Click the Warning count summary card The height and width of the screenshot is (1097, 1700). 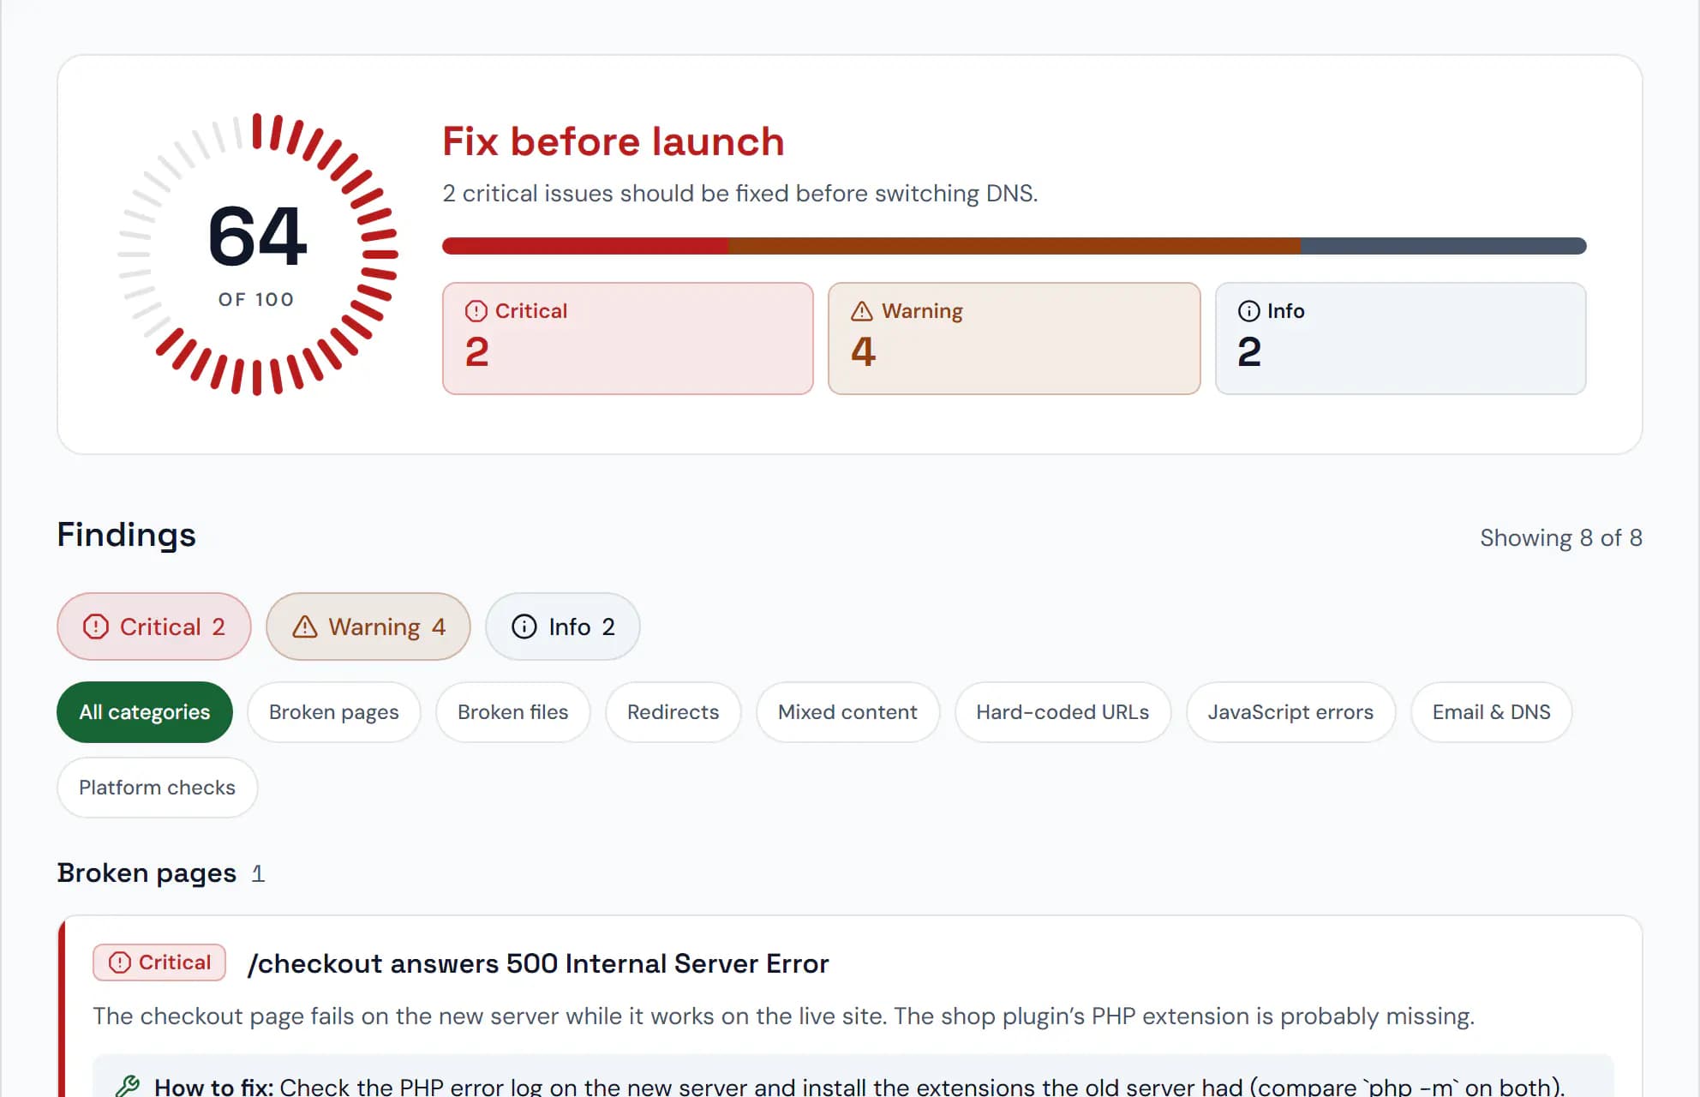(1015, 339)
